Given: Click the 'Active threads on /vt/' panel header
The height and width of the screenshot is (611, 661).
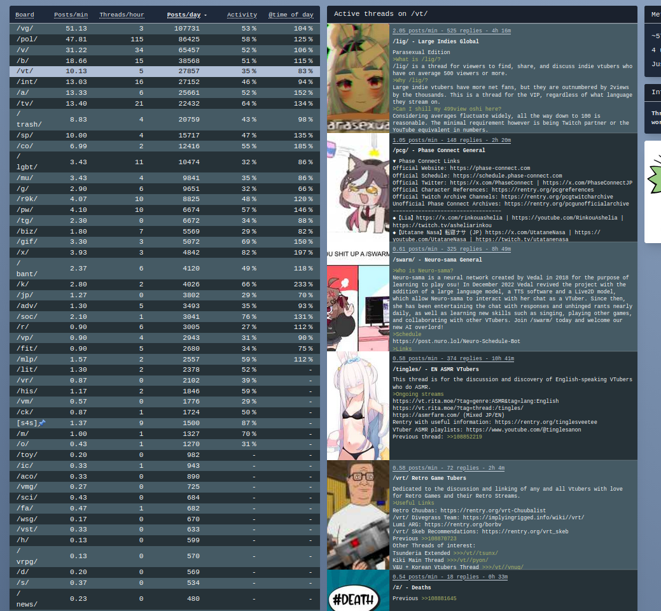Looking at the screenshot, I should [482, 14].
